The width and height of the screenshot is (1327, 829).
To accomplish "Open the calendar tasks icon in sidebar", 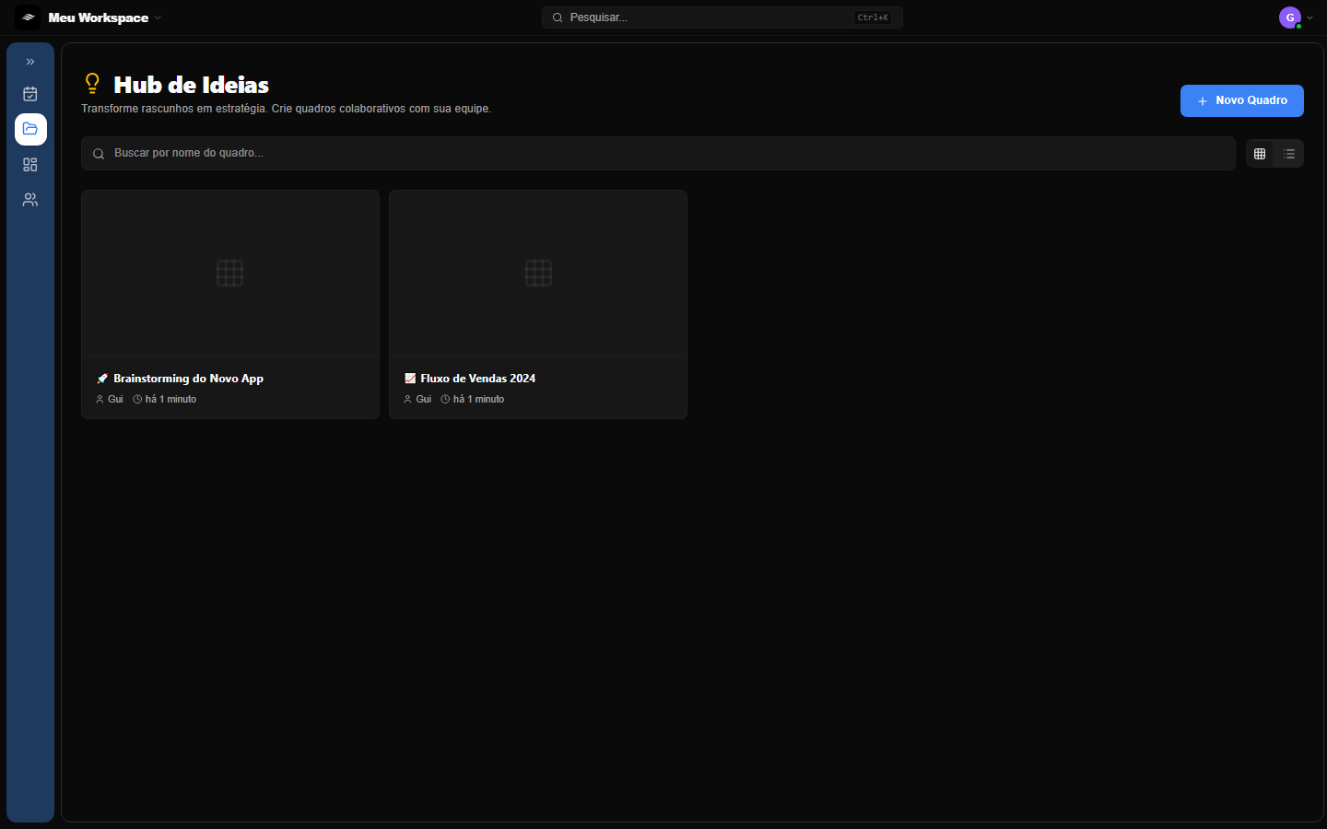I will tap(30, 94).
